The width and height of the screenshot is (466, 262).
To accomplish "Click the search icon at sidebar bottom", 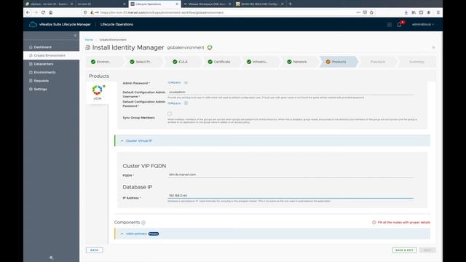I will pyautogui.click(x=51, y=258).
